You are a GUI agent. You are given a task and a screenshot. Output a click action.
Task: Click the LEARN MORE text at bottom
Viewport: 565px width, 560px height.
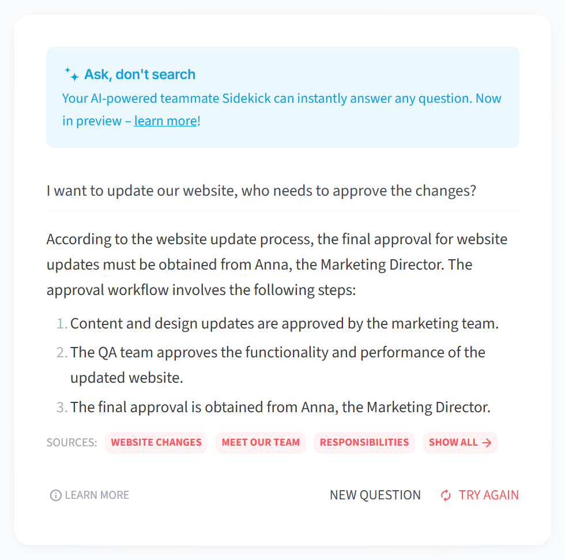click(97, 495)
